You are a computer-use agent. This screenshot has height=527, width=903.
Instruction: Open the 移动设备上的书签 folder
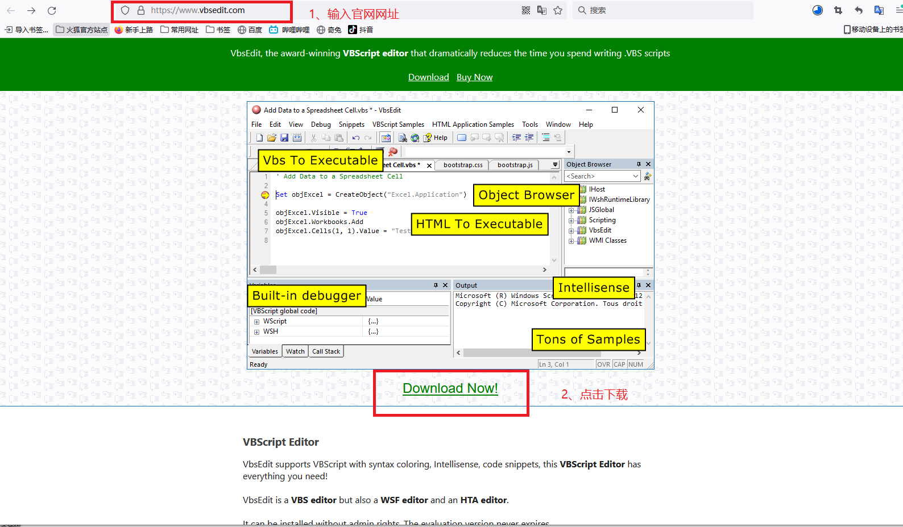[873, 30]
